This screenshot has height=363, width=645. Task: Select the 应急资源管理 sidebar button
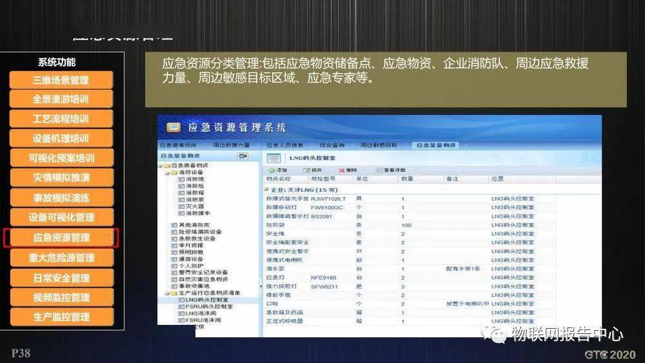point(61,238)
